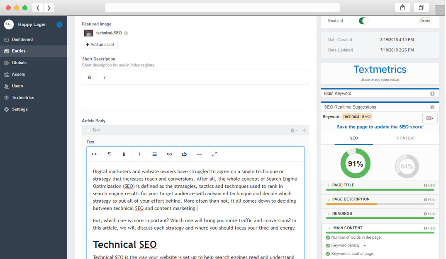Apply bold in the Article Body editor toolbar
The height and width of the screenshot is (259, 446).
pyautogui.click(x=124, y=154)
